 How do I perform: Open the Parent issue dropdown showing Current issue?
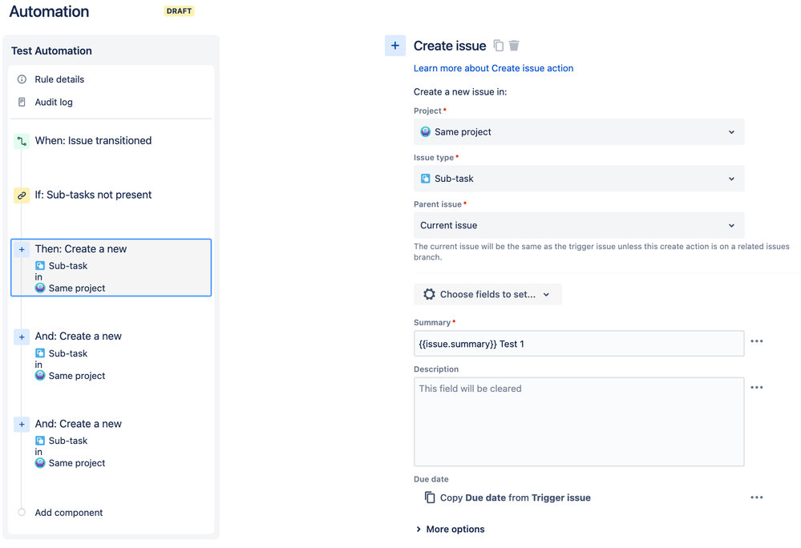click(579, 225)
